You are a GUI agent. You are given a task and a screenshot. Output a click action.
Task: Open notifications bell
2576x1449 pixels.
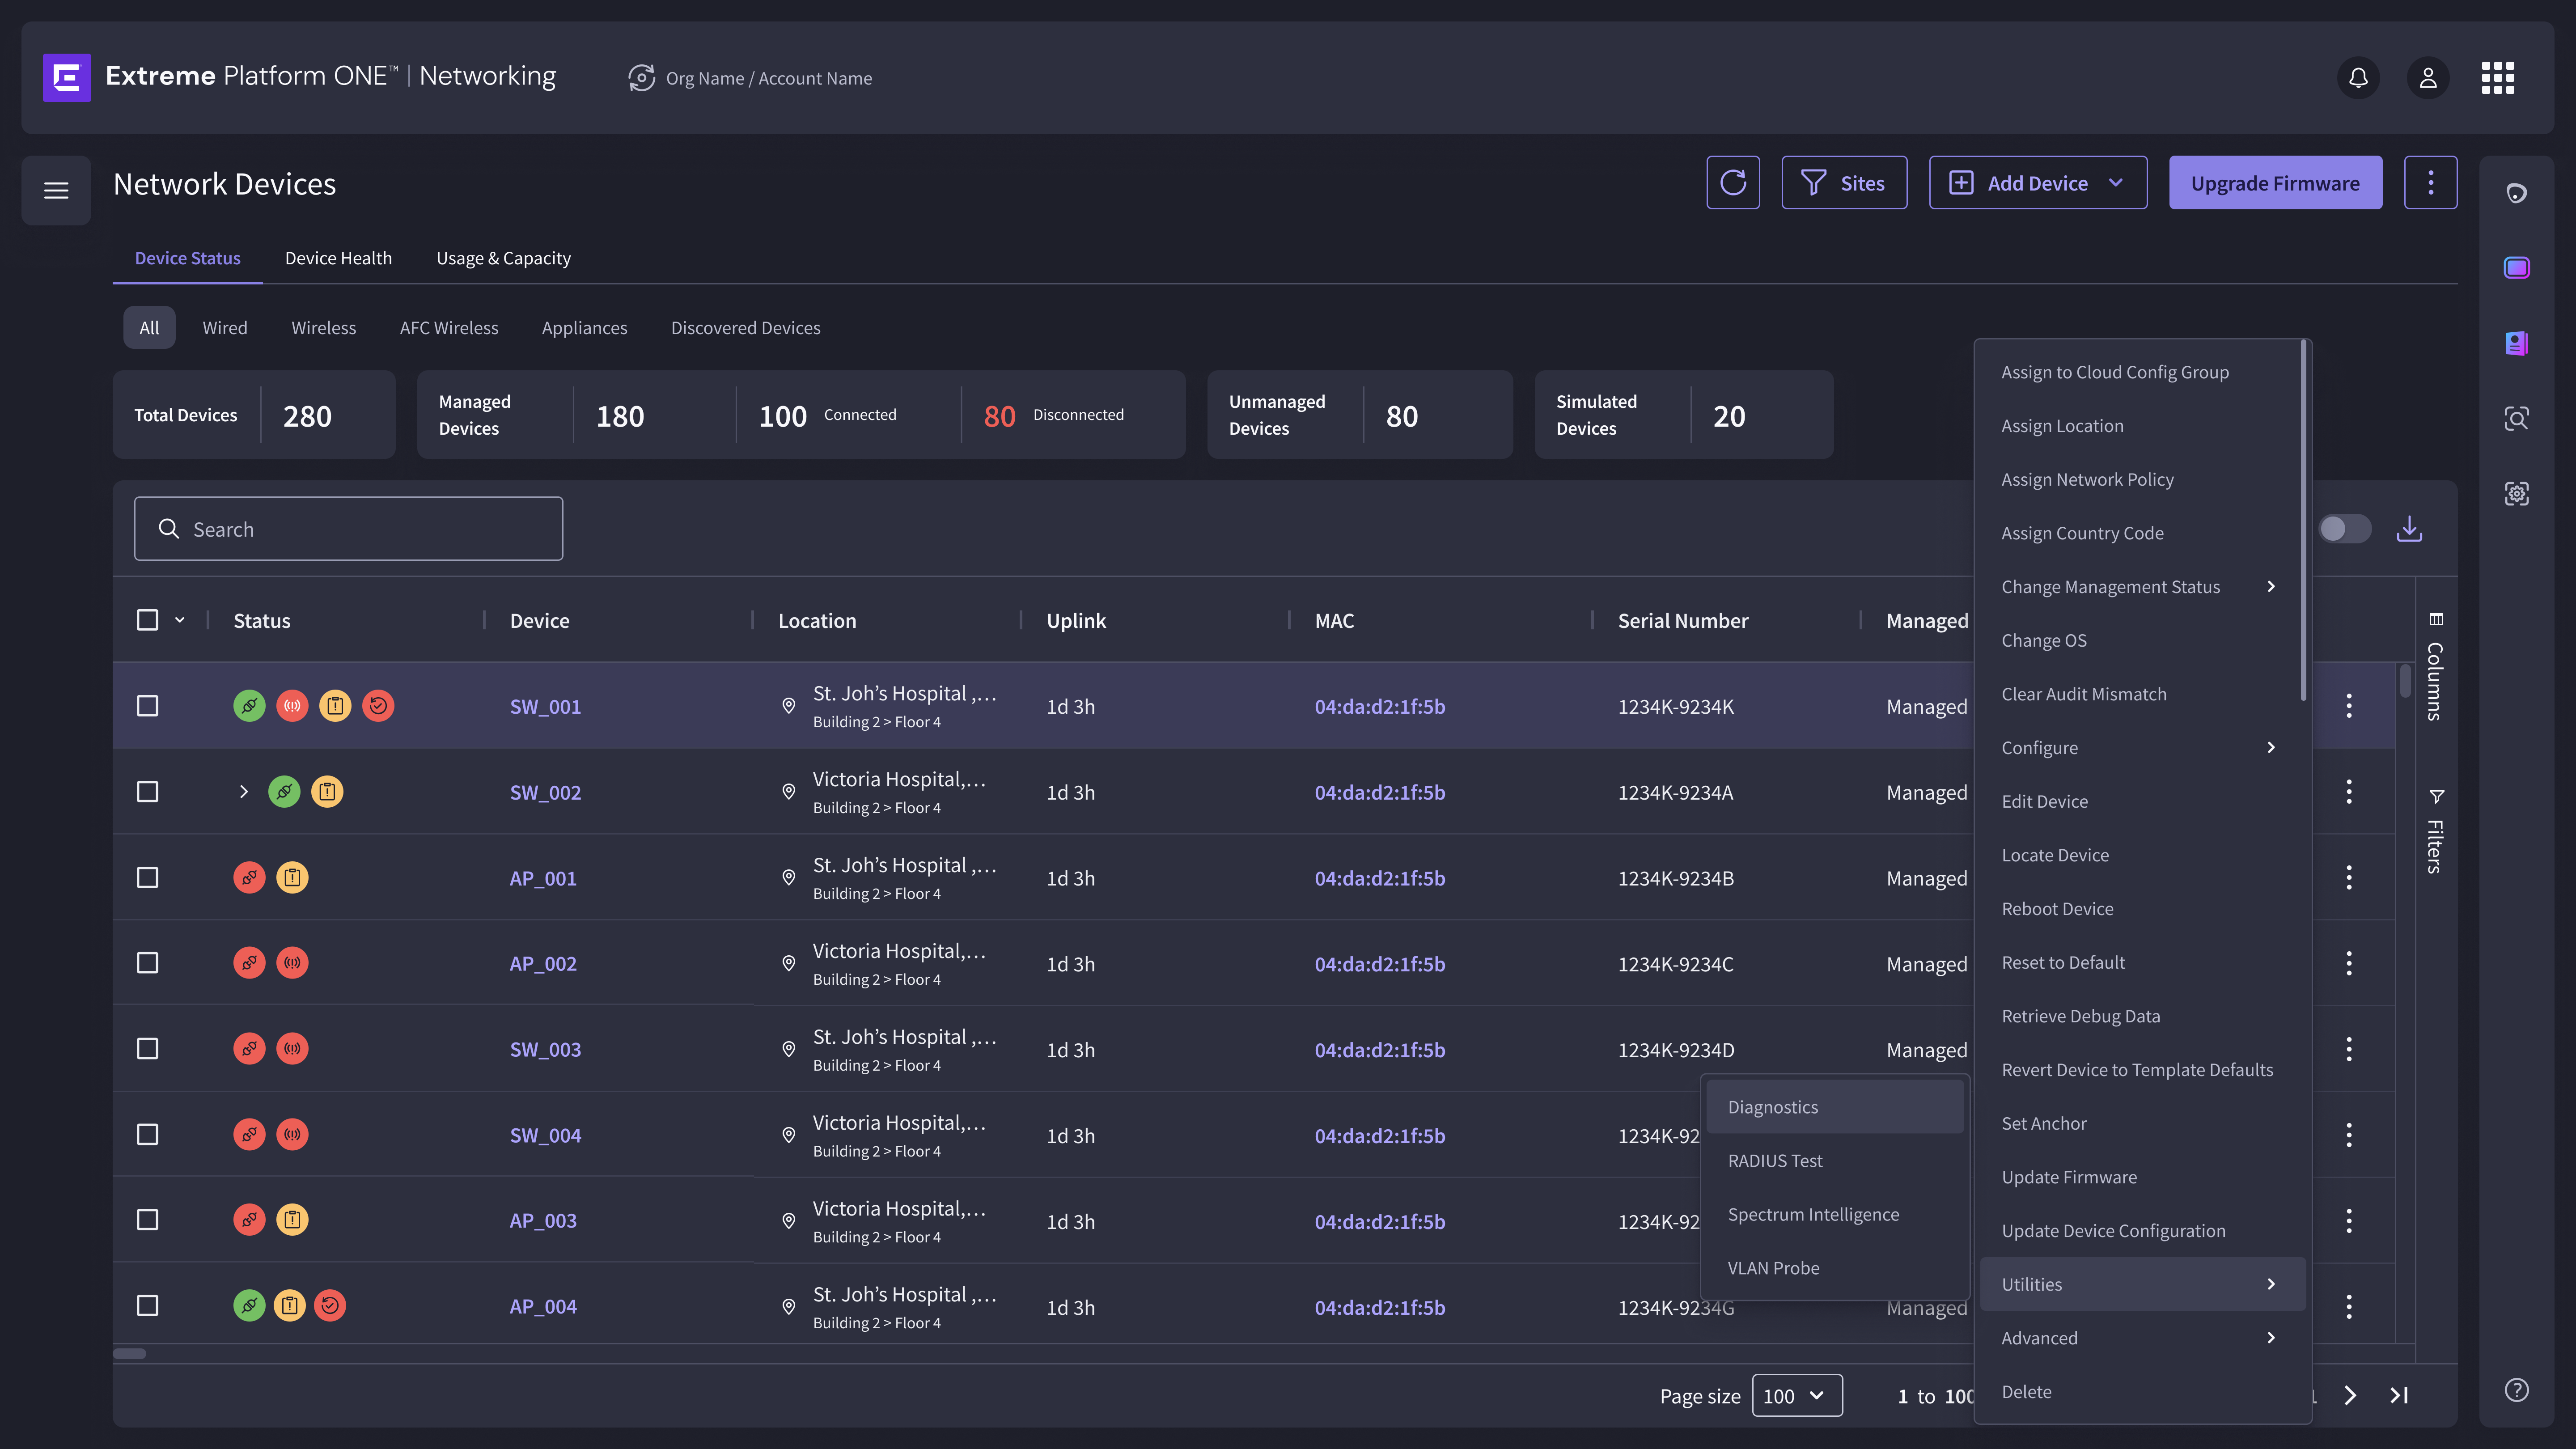pos(2358,78)
